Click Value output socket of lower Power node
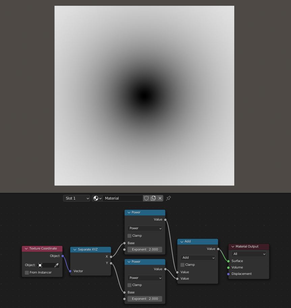The image size is (291, 308). 165,269
